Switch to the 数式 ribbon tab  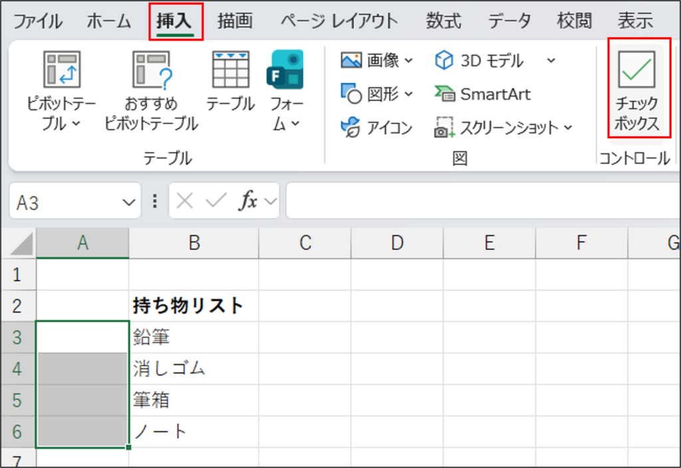[443, 21]
